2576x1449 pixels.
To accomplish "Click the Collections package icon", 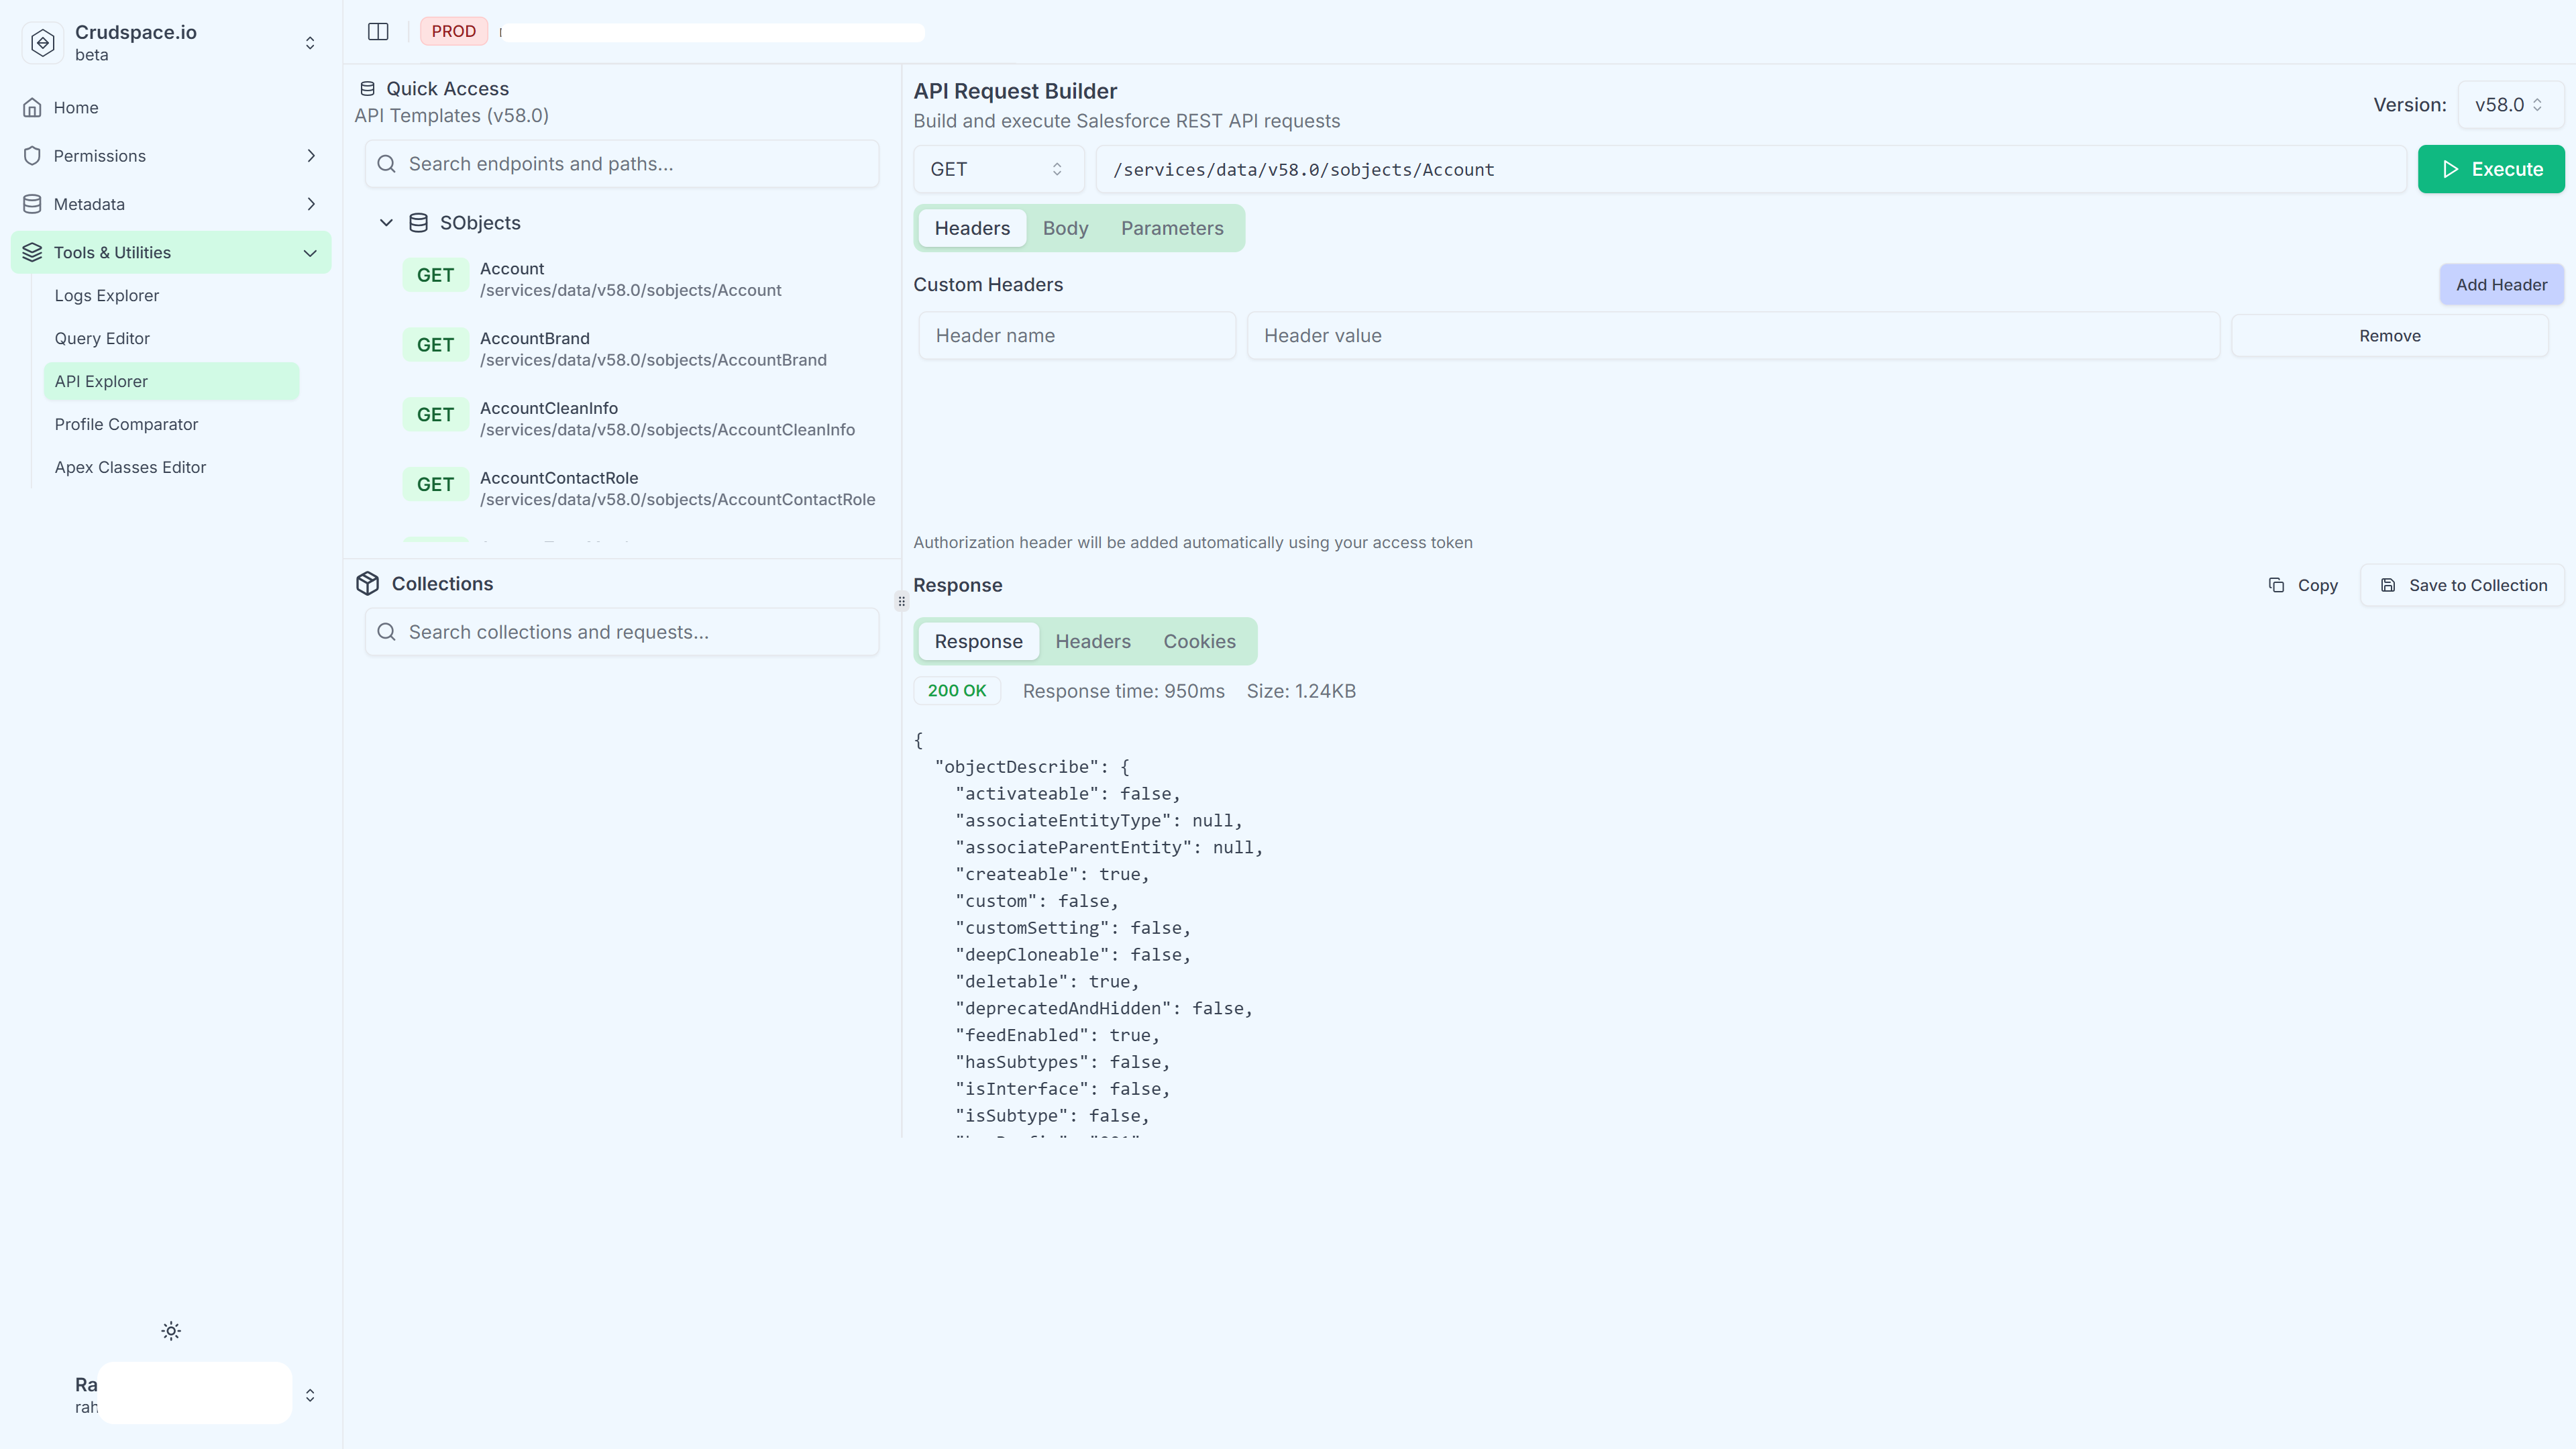I will 367,583.
